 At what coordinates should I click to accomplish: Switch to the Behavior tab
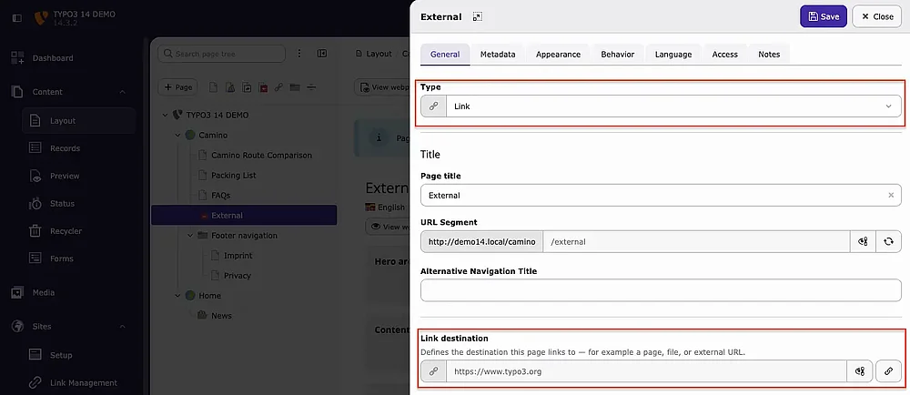(618, 54)
